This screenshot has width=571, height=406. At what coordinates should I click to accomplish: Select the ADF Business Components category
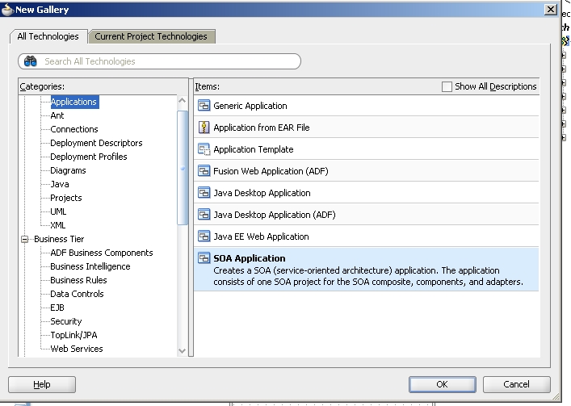click(101, 253)
